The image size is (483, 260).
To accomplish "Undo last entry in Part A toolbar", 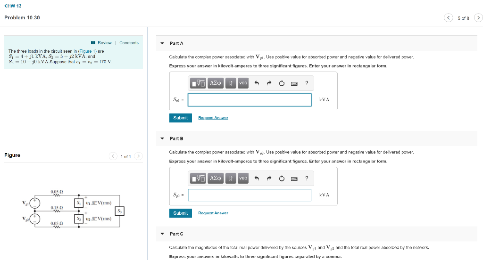I will (x=257, y=83).
